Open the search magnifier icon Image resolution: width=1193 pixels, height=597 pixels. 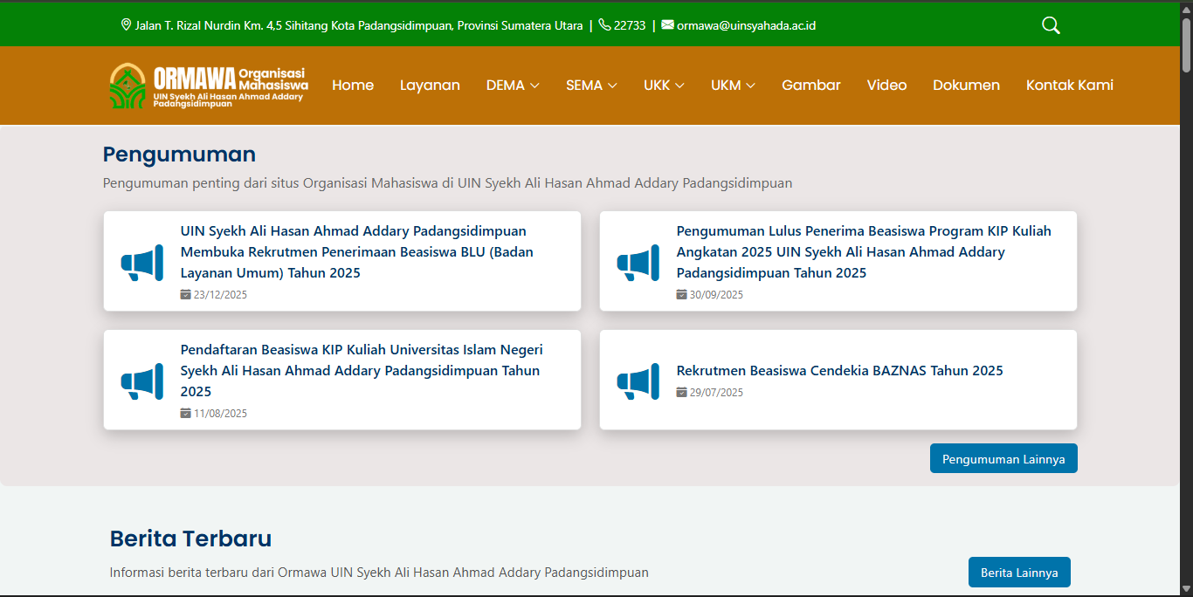coord(1051,25)
